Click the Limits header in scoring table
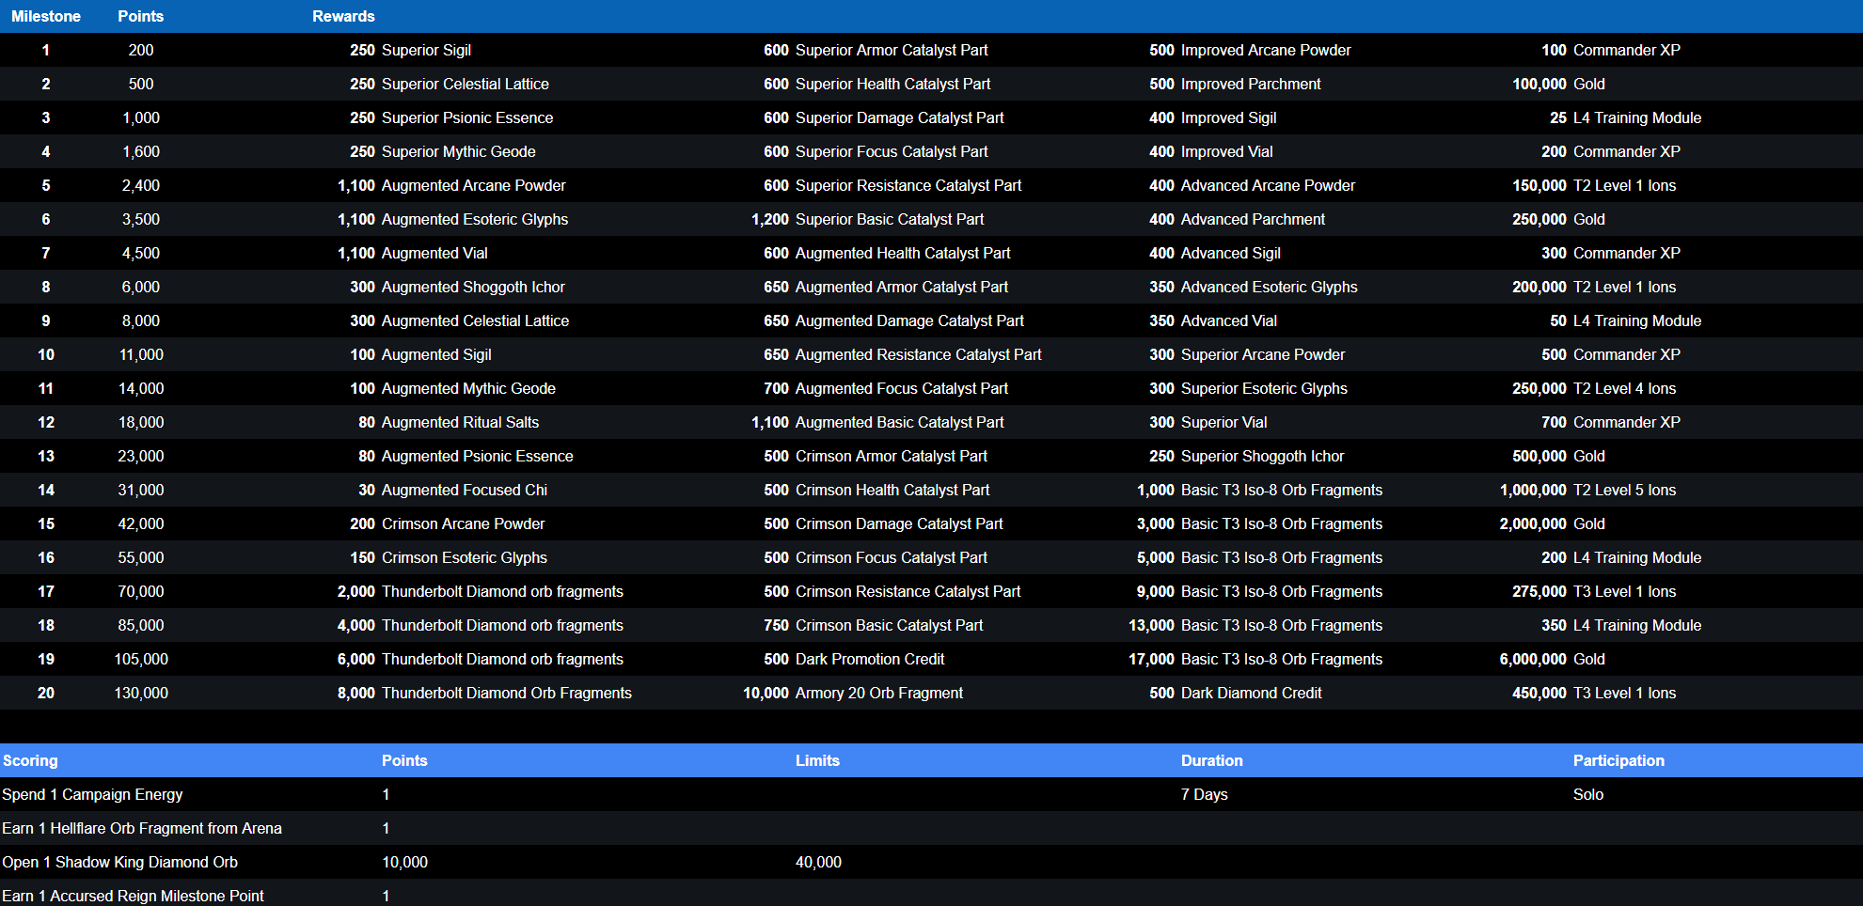Image resolution: width=1863 pixels, height=906 pixels. click(x=817, y=760)
